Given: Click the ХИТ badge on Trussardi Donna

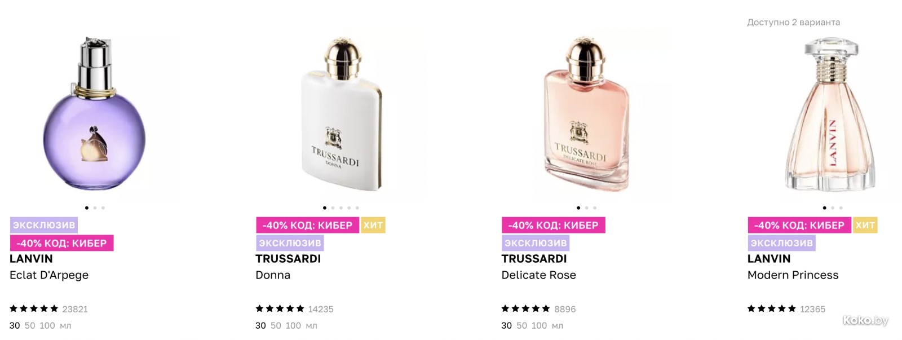Looking at the screenshot, I should click(x=373, y=225).
